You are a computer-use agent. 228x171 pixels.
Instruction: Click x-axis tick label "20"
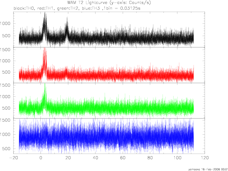coord(68,158)
